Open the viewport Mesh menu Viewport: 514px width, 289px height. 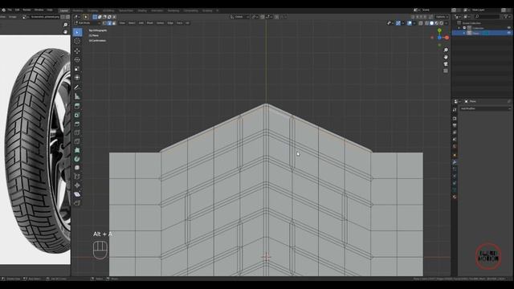point(150,23)
